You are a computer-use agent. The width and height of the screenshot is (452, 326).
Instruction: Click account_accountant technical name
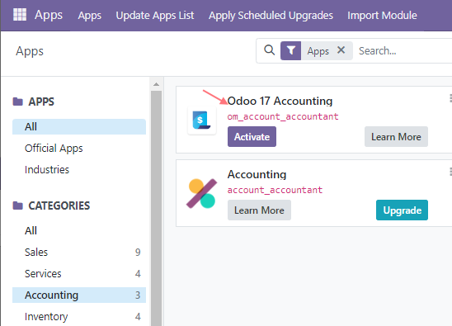click(x=275, y=190)
